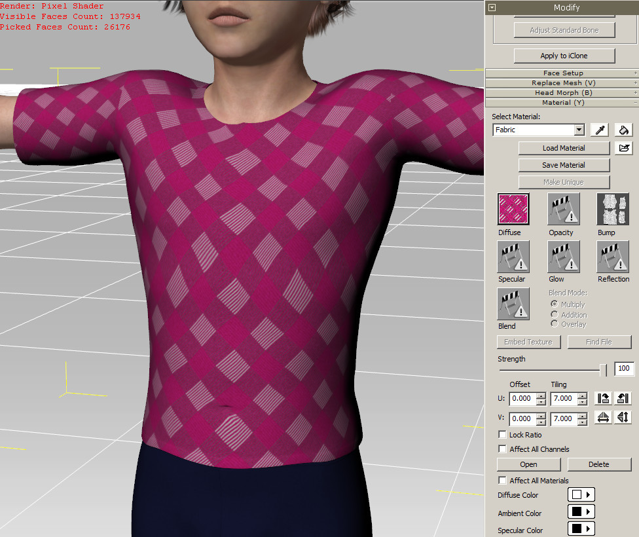Open the Specular texture slot
The image size is (639, 537).
tap(513, 257)
